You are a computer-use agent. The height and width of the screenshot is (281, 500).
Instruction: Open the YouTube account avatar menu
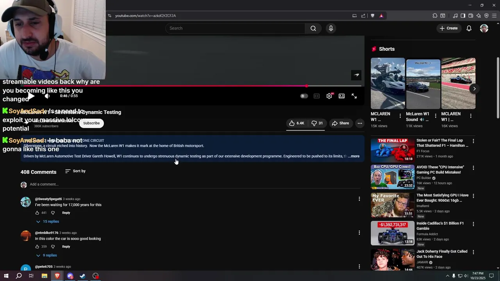484,28
